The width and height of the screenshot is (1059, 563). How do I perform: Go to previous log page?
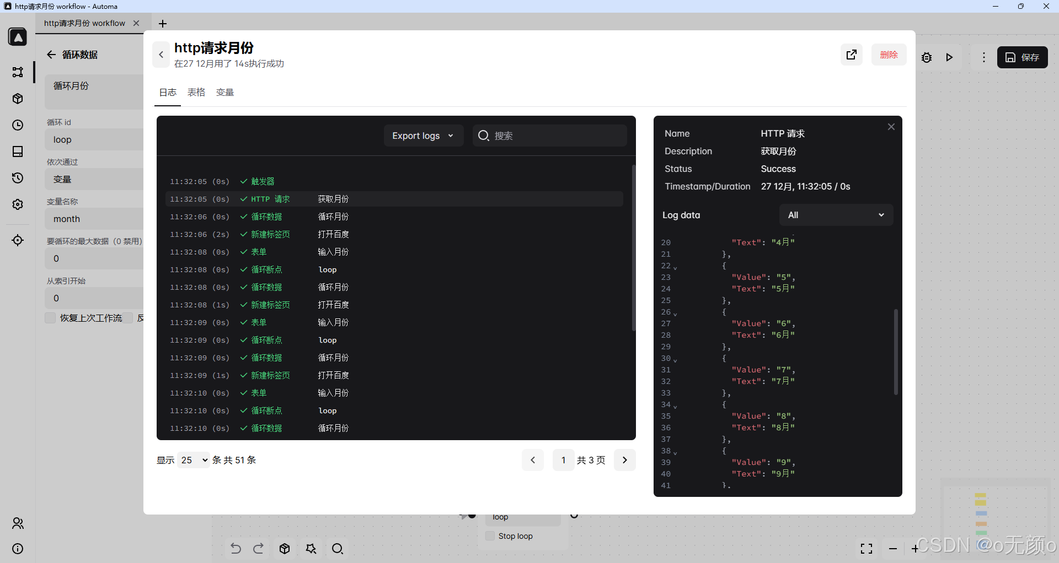[533, 460]
